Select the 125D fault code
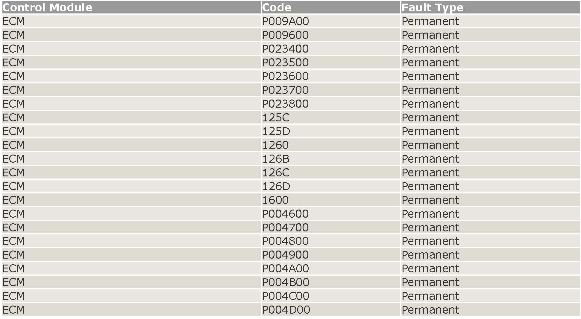This screenshot has width=581, height=319. (276, 131)
